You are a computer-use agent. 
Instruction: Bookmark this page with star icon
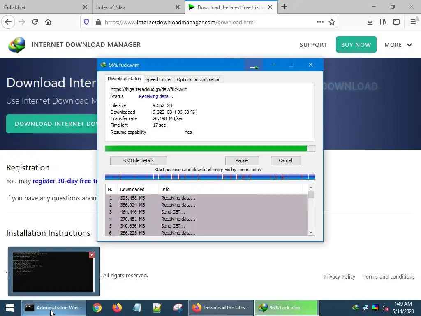tap(332, 22)
